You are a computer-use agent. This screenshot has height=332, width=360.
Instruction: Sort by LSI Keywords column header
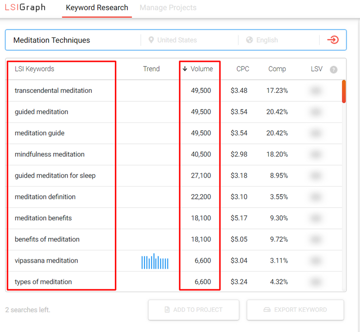coord(34,69)
